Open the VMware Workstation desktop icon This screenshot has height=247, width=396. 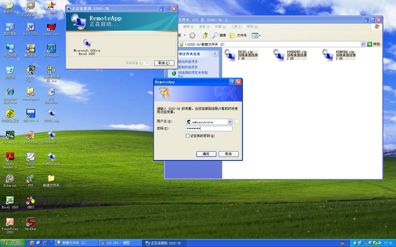click(x=31, y=9)
